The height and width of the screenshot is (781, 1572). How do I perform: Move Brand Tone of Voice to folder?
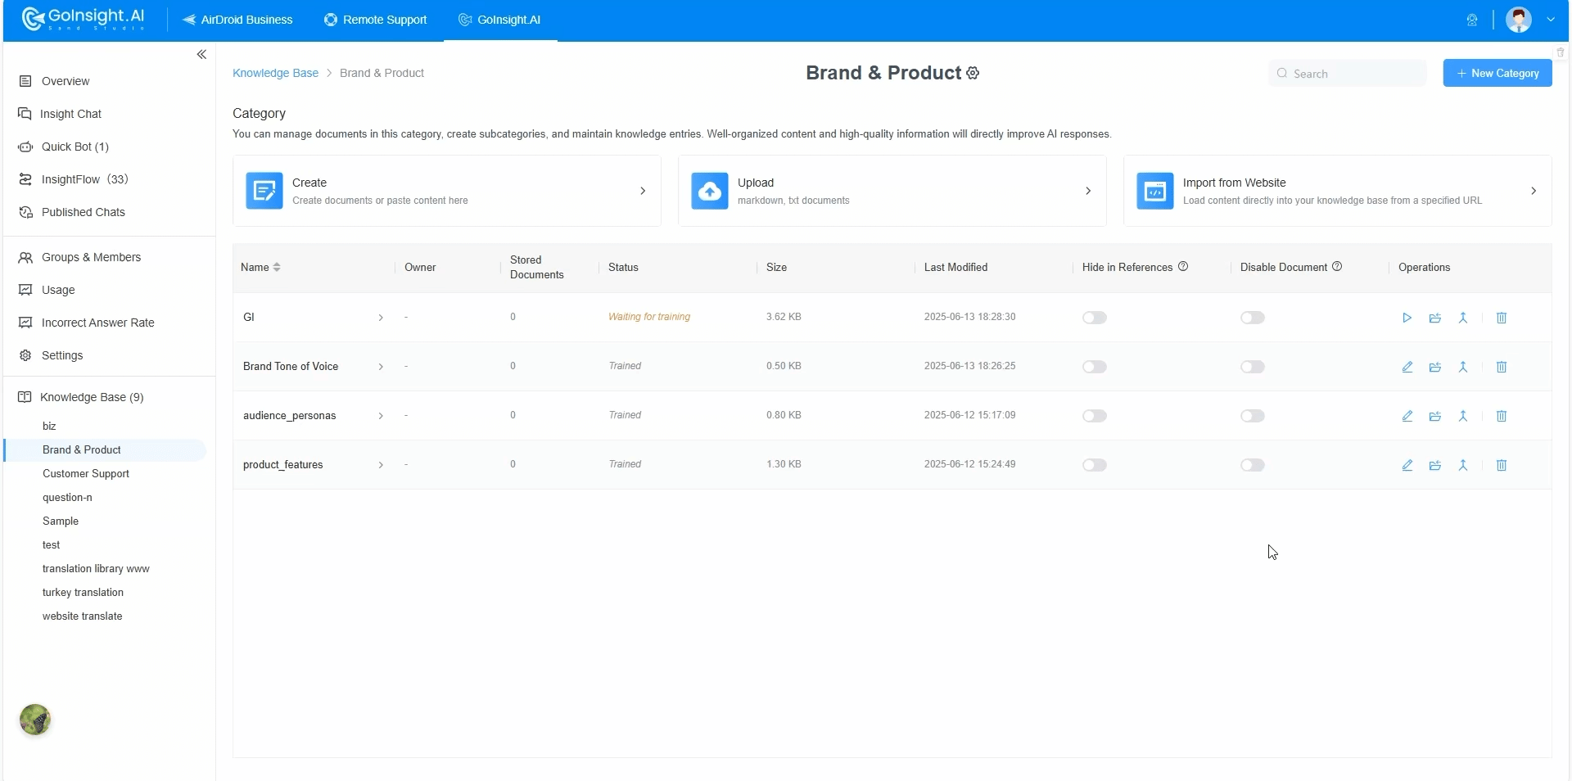click(x=1434, y=367)
